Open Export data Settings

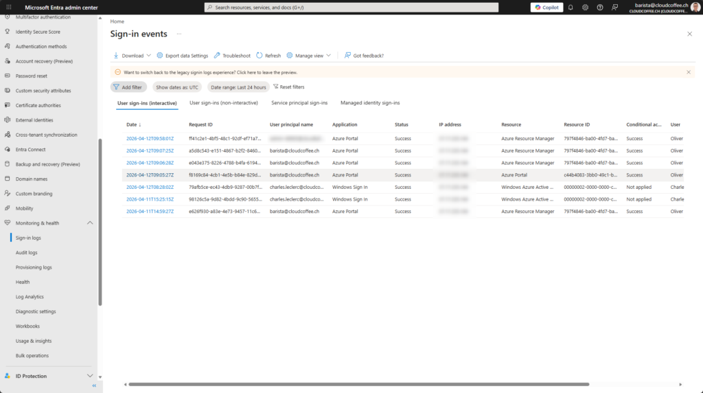pyautogui.click(x=183, y=56)
